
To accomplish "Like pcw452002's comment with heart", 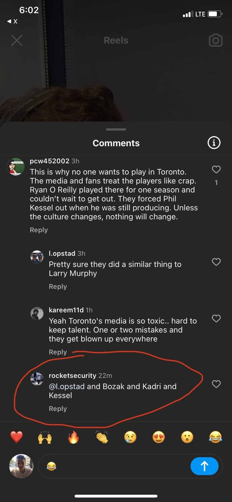I will click(x=216, y=169).
